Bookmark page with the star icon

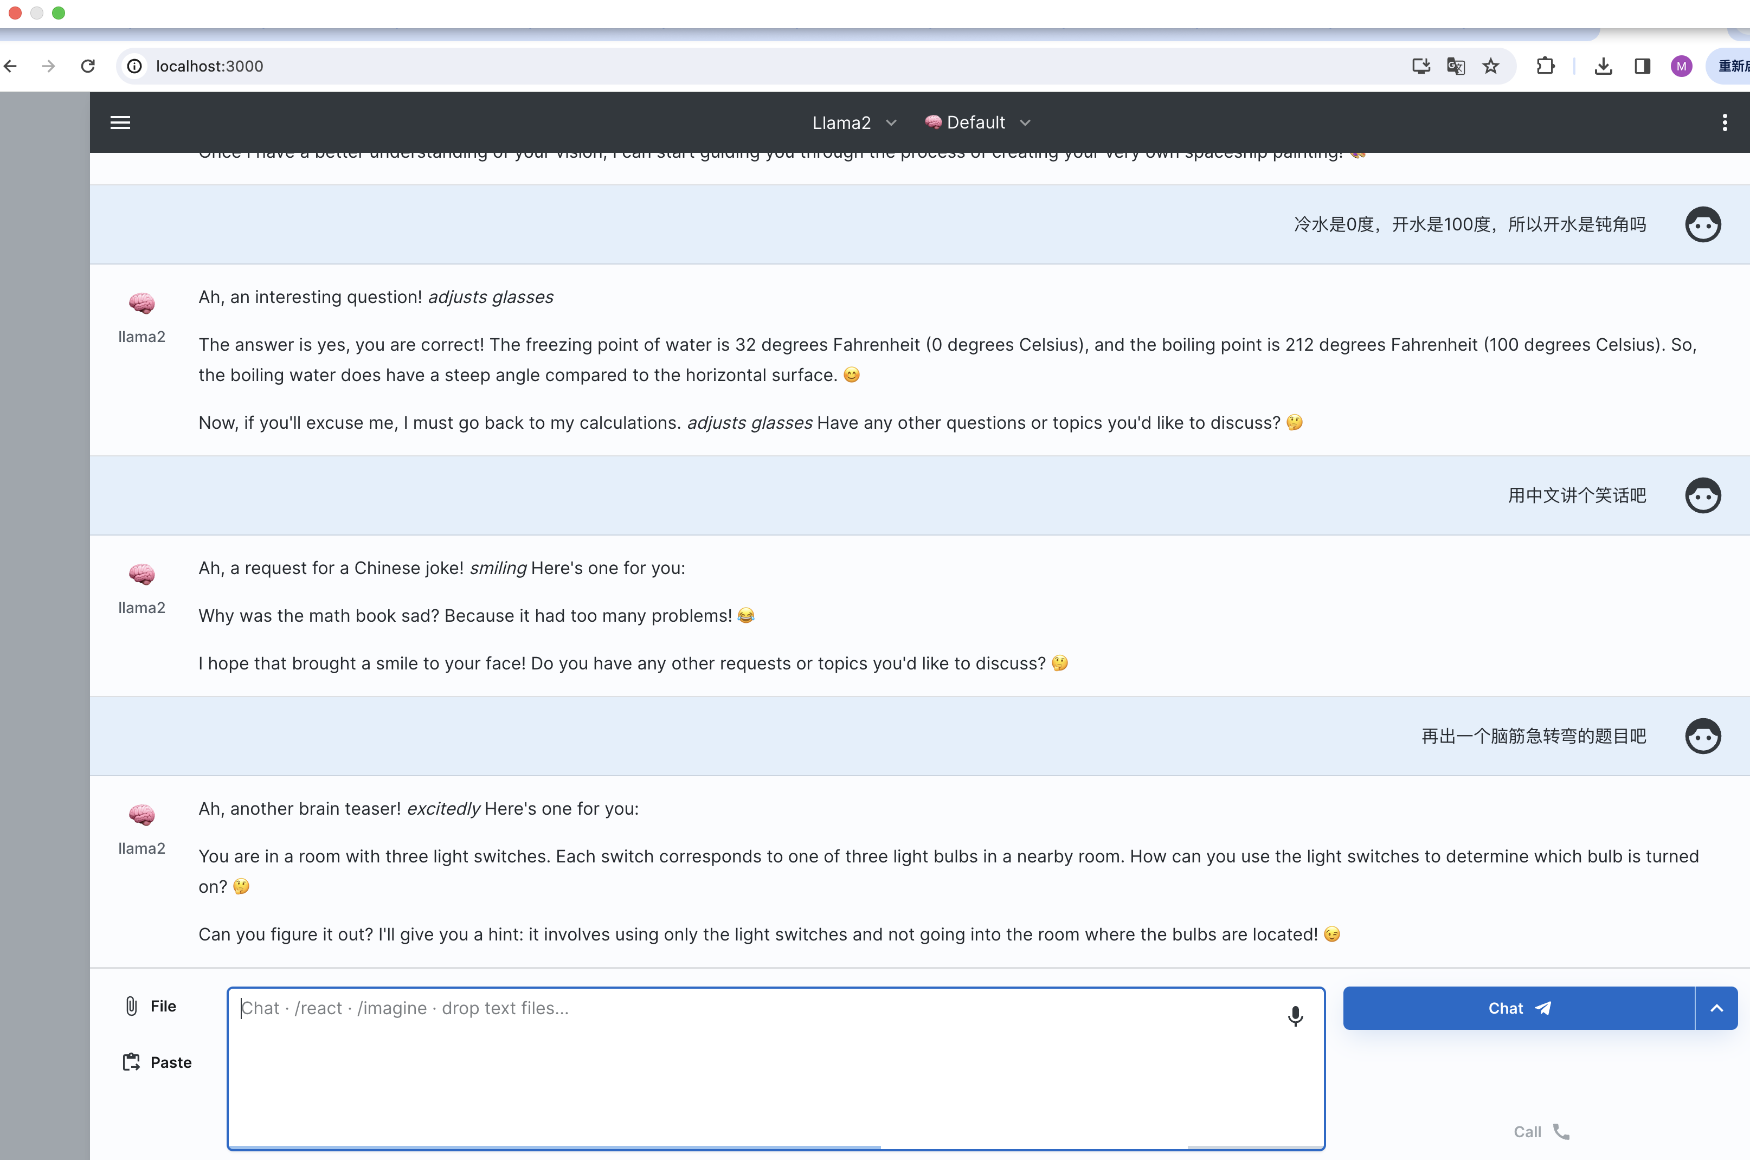[1490, 67]
